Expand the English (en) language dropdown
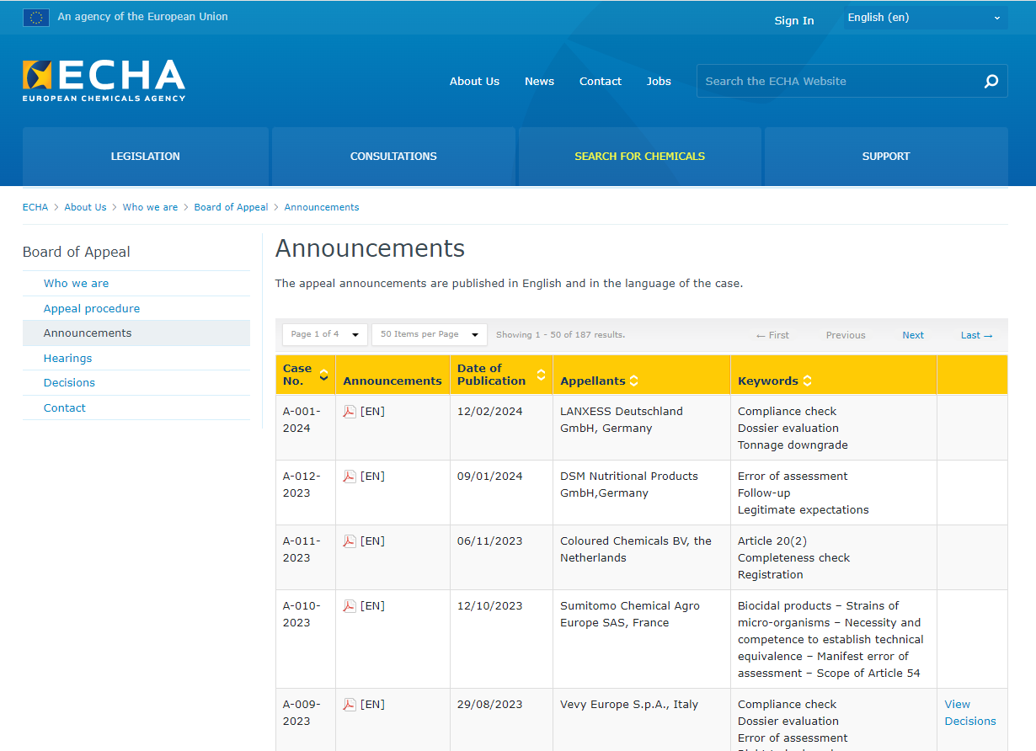Image resolution: width=1036 pixels, height=751 pixels. [925, 17]
